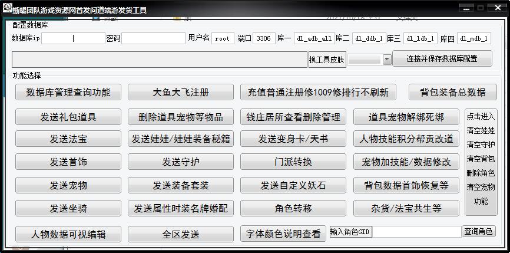This screenshot has width=510, height=253.
Task: Click the 门派转换 button
Action: pos(293,162)
